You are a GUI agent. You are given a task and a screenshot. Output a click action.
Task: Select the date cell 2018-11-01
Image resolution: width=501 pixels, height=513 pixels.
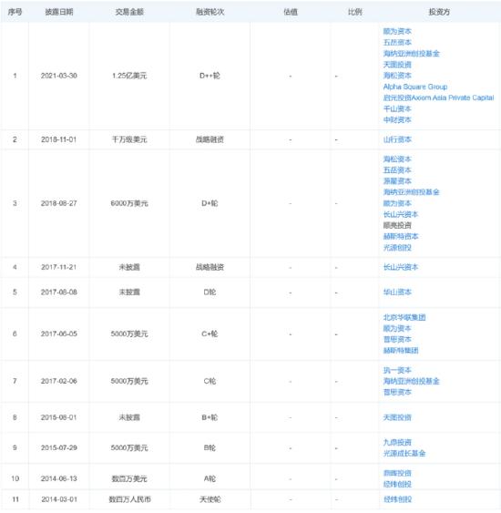point(59,139)
